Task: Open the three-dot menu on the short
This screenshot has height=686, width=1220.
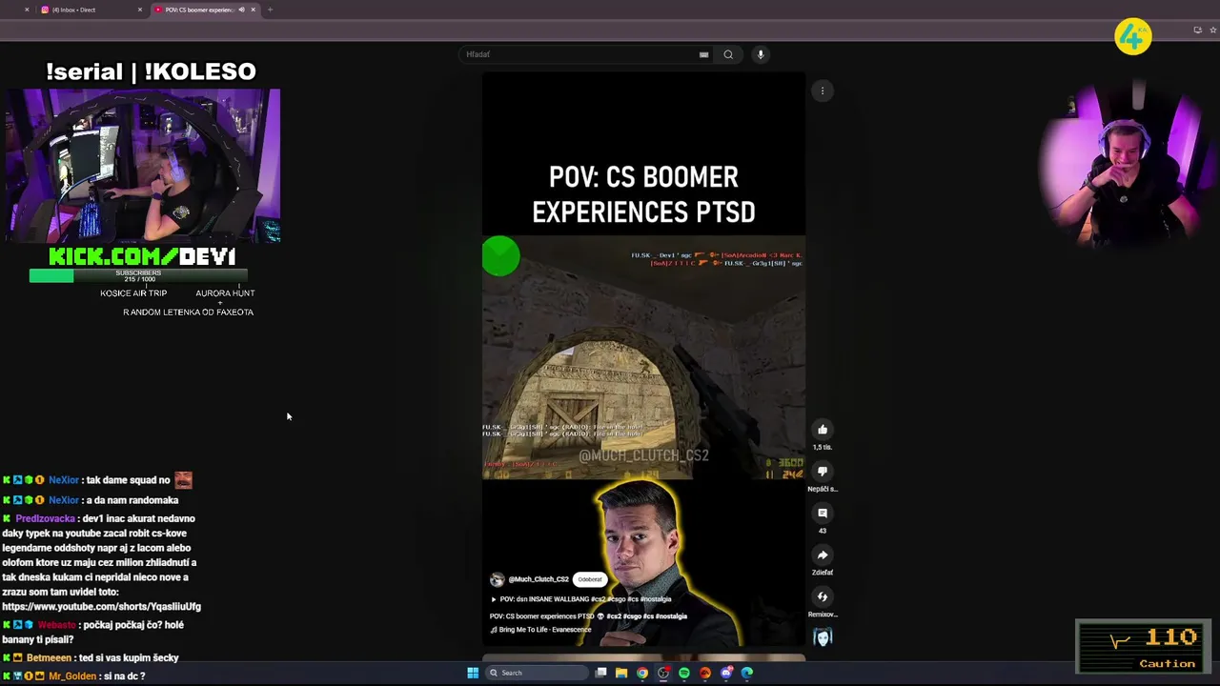Action: tap(823, 91)
